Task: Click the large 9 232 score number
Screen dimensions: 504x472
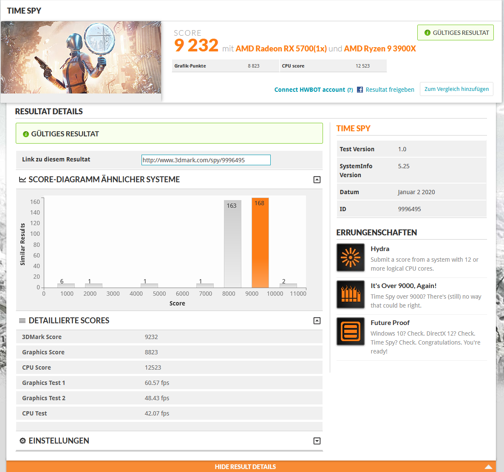Action: pos(196,45)
